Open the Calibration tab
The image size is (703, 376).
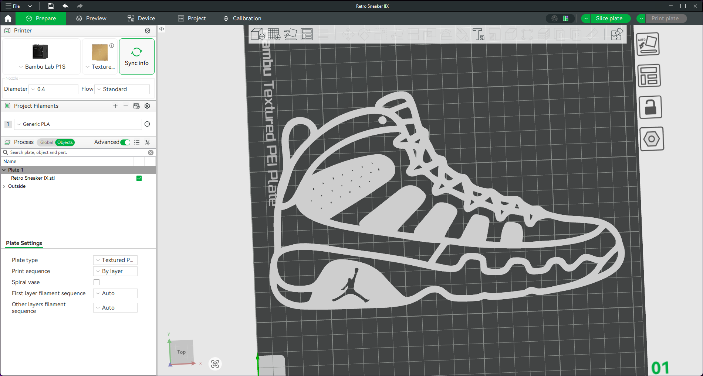click(x=242, y=18)
